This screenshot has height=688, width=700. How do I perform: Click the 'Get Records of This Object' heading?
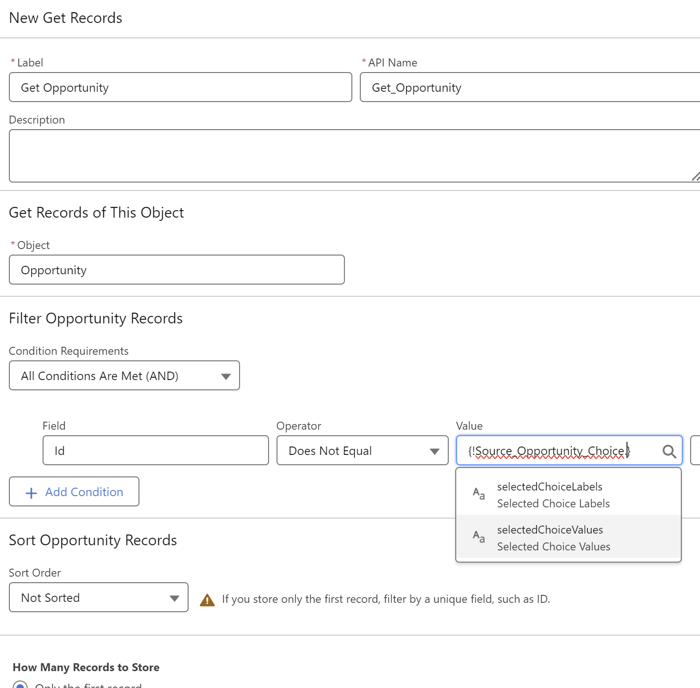tap(96, 212)
